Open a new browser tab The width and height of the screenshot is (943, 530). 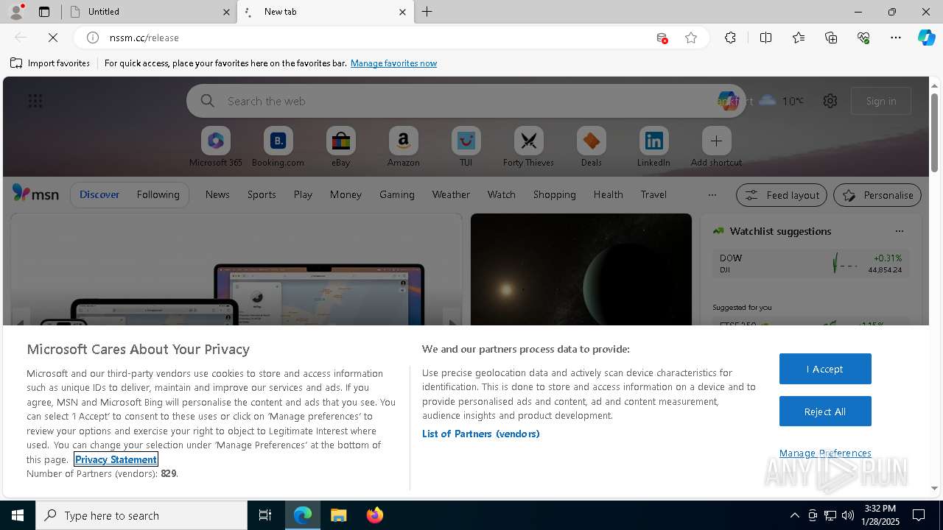pos(427,12)
